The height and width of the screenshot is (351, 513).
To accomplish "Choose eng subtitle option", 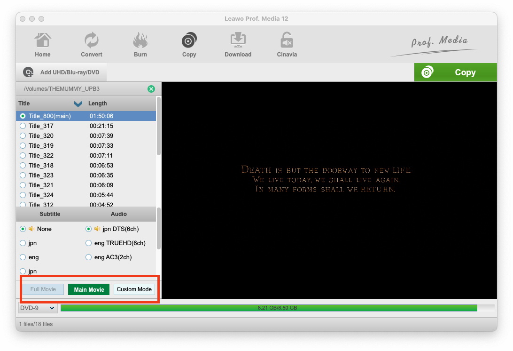I will point(23,257).
